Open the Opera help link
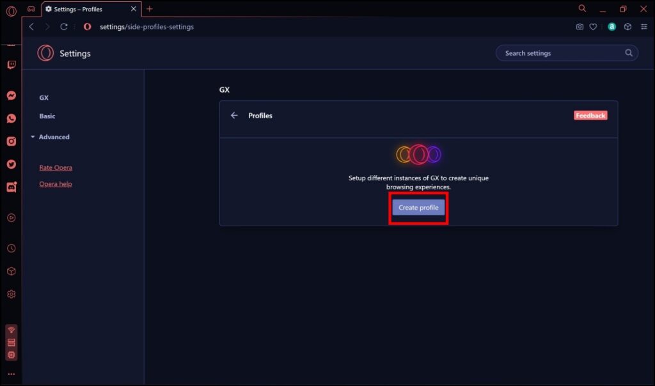 tap(56, 183)
